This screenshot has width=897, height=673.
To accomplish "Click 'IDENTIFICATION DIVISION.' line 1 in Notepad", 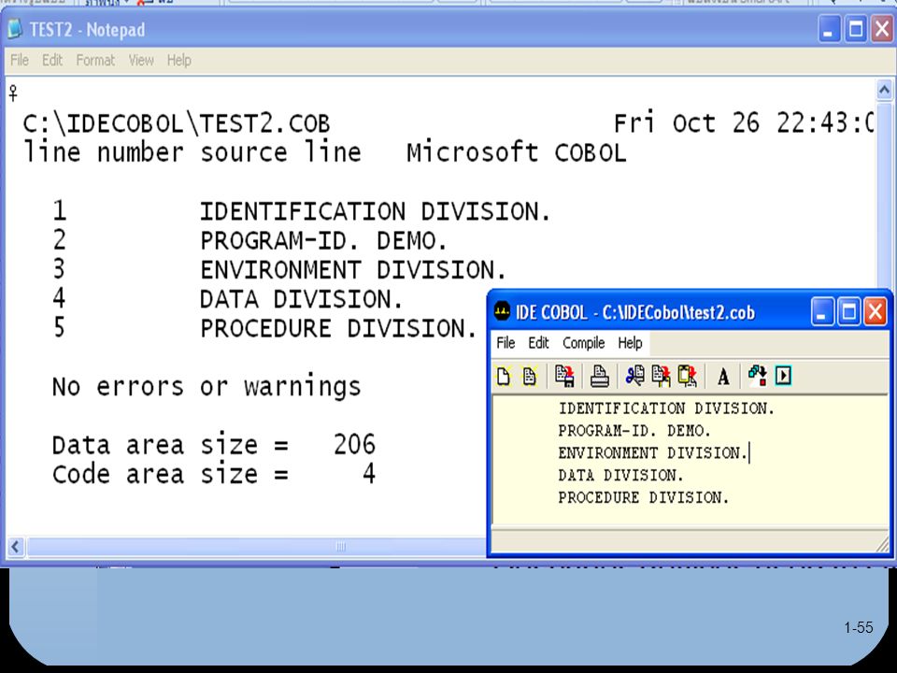I will click(x=375, y=212).
